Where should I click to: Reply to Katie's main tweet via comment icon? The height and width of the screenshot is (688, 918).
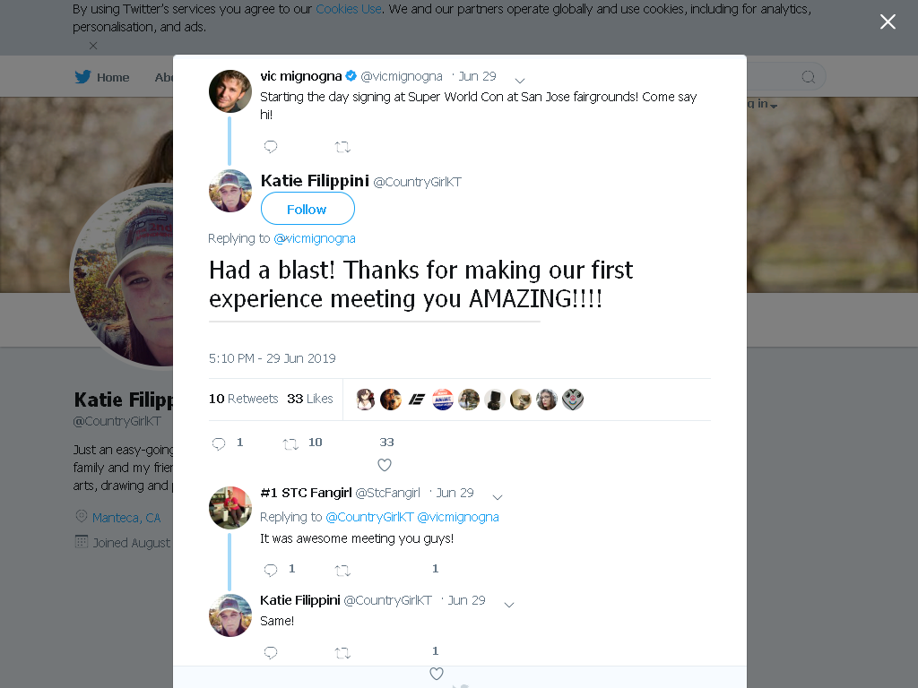pos(219,443)
